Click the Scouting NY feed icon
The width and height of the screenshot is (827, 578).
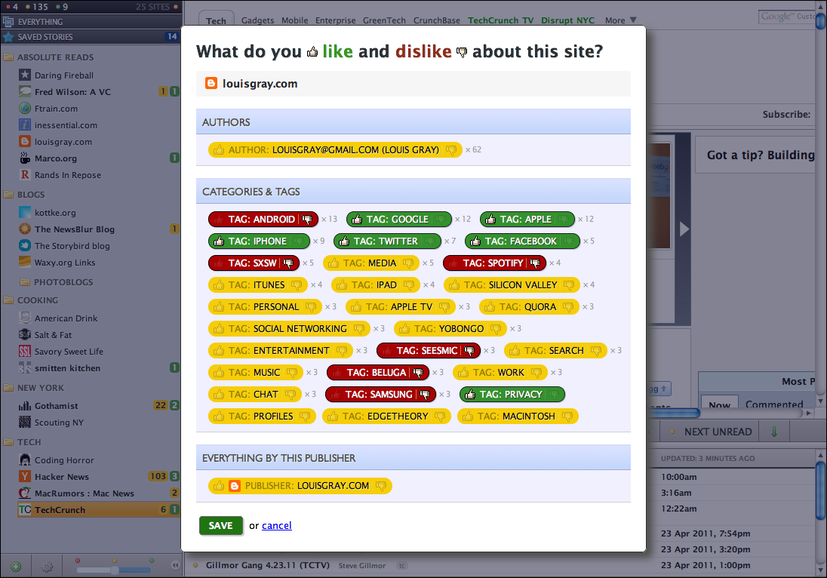(x=25, y=422)
